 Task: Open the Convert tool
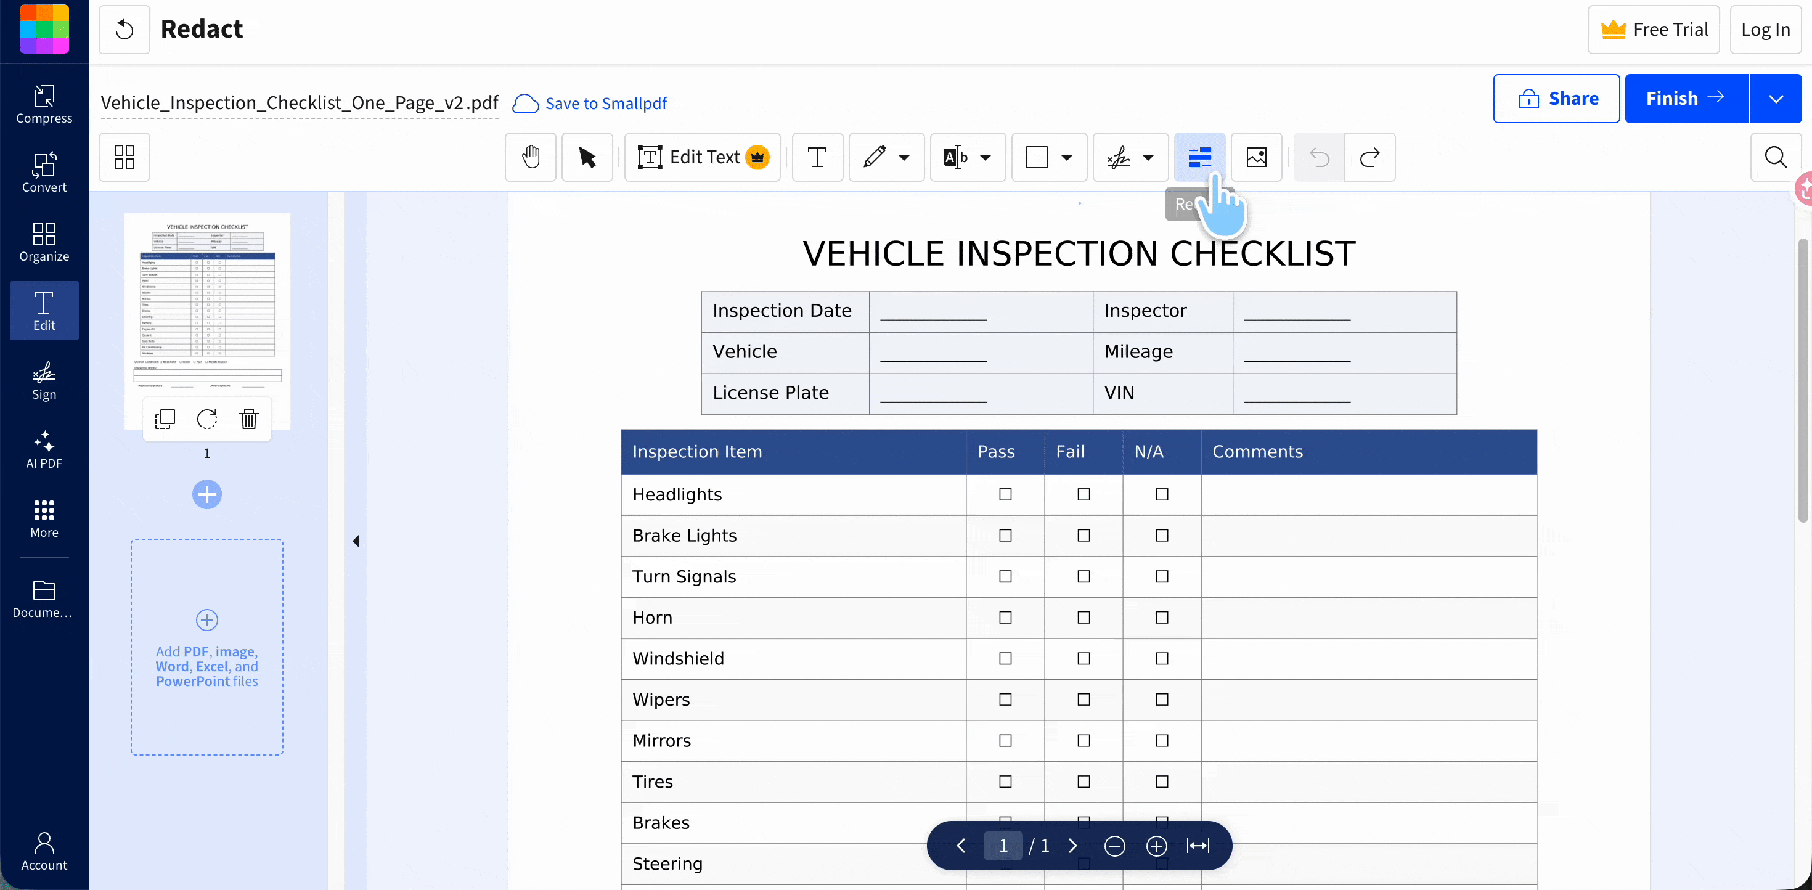pos(44,173)
